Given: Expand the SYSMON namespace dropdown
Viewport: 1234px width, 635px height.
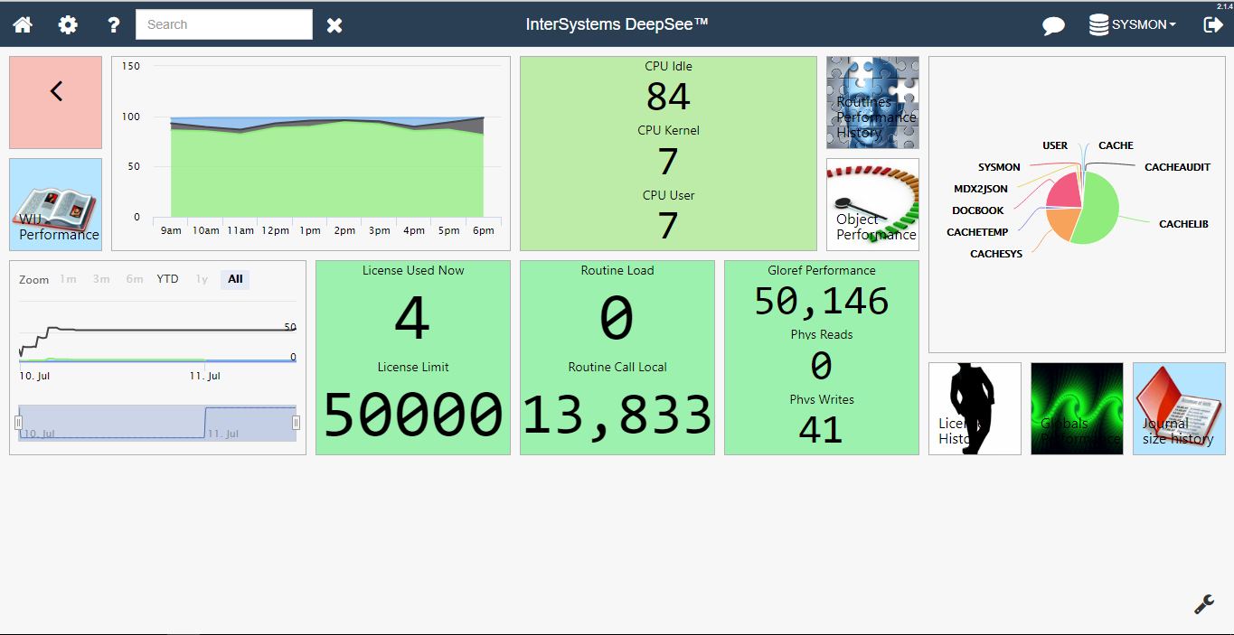Looking at the screenshot, I should (x=1144, y=24).
